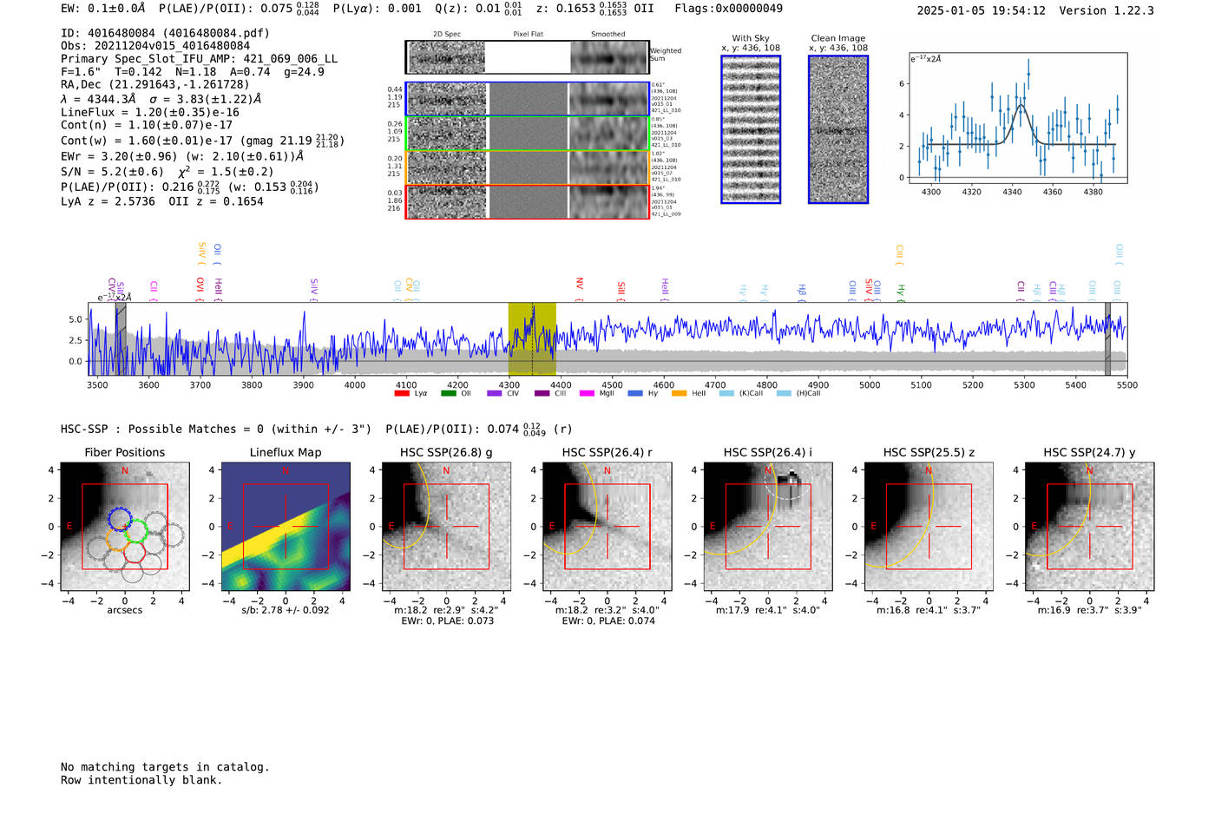Image resolution: width=1215 pixels, height=827 pixels.
Task: Select the HSC SSP(26.4) i cutout
Action: [x=767, y=527]
